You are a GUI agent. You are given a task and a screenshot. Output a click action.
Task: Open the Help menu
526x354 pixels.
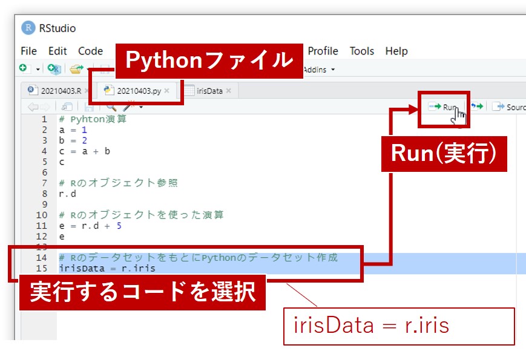tap(396, 51)
